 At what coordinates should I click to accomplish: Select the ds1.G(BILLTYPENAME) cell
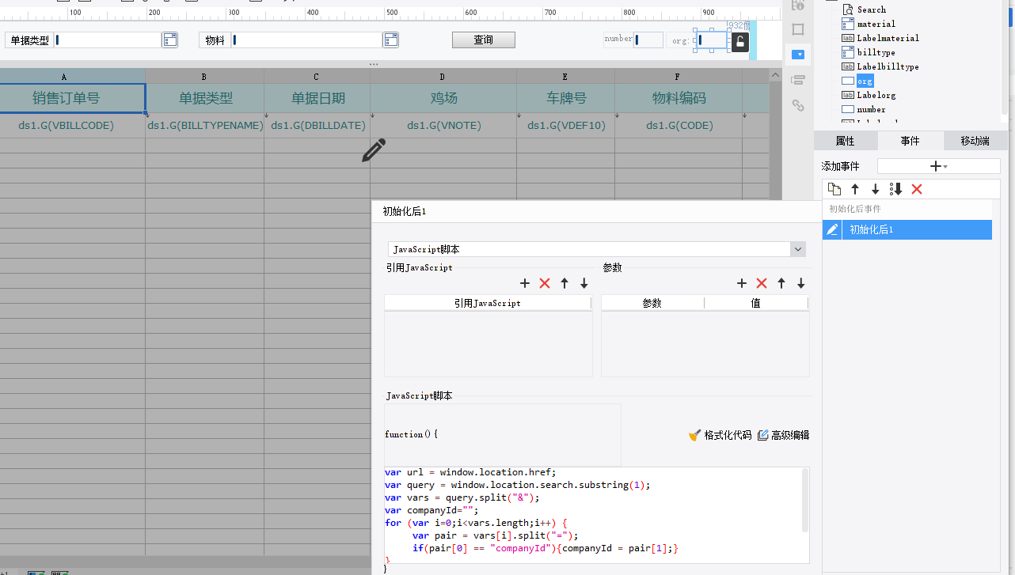pos(204,125)
